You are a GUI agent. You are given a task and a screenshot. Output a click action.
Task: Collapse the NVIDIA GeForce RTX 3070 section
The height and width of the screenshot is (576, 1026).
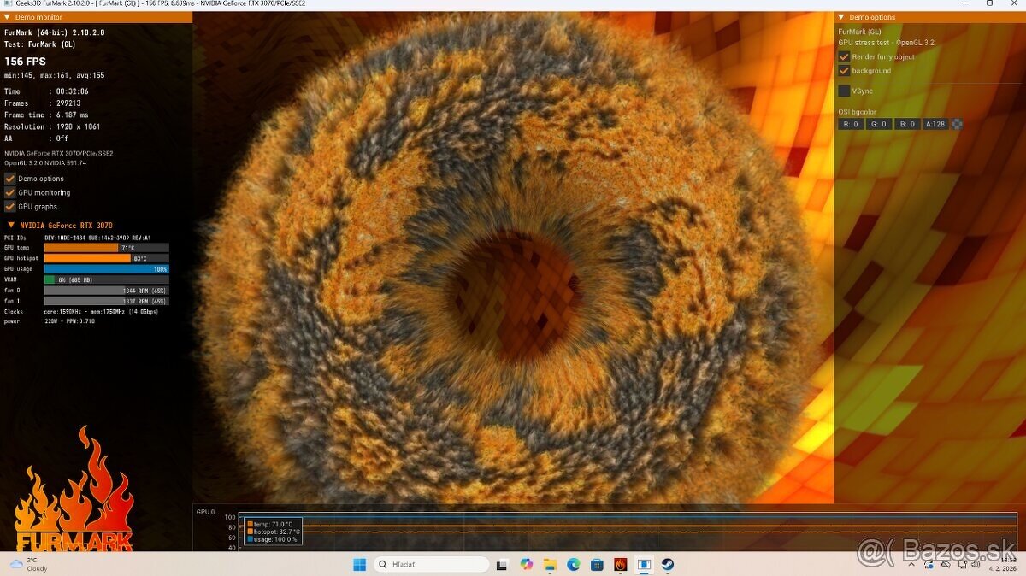(x=10, y=226)
